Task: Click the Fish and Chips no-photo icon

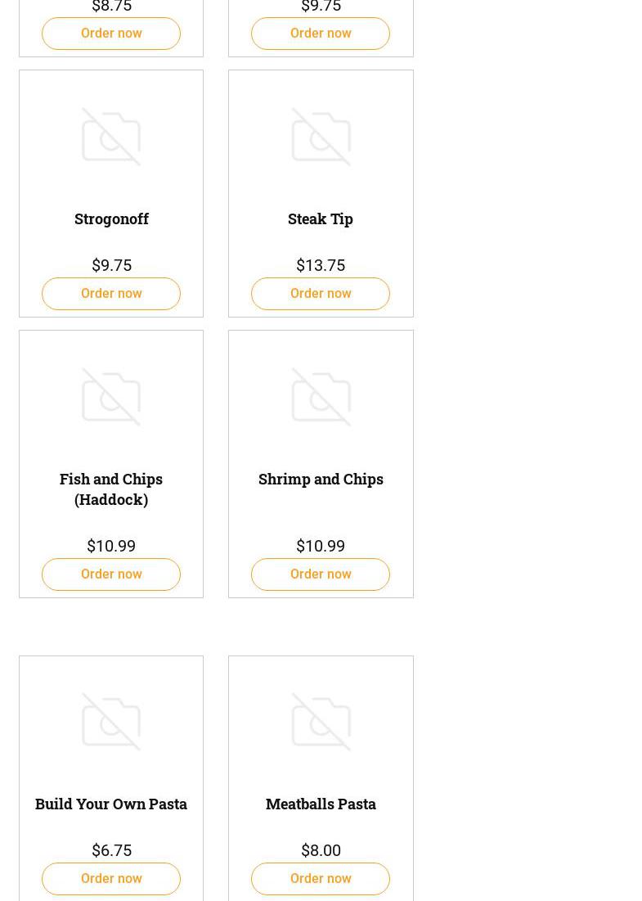Action: click(111, 397)
